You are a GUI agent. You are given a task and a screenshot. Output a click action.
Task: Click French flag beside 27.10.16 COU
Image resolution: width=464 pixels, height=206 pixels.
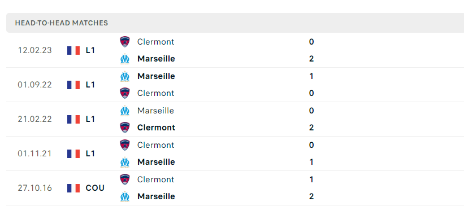coord(73,189)
